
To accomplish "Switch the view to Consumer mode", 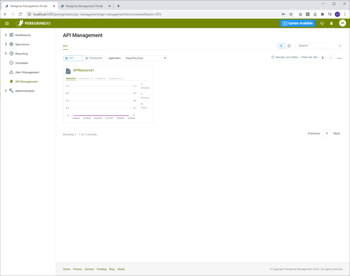I will pos(94,58).
